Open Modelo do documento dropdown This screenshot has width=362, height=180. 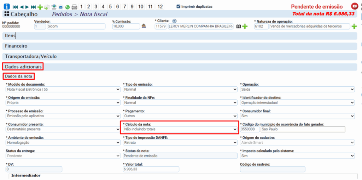pyautogui.click(x=63, y=89)
